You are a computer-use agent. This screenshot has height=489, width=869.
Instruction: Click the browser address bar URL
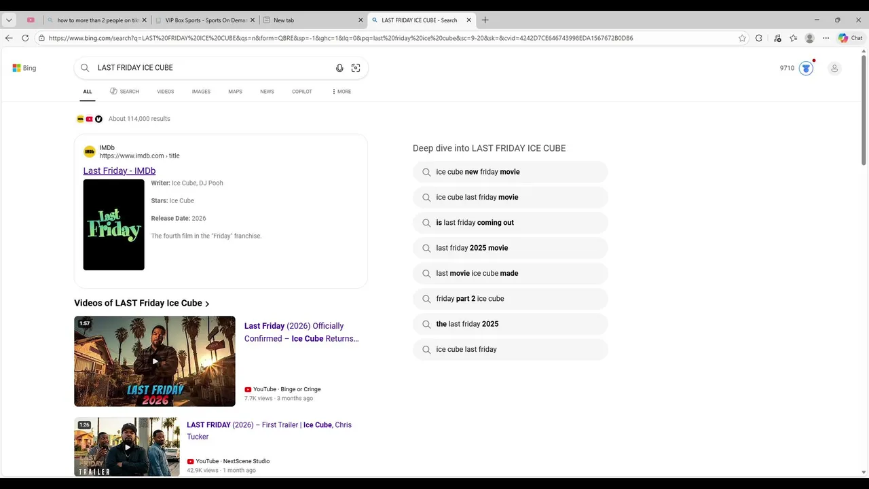(x=341, y=38)
